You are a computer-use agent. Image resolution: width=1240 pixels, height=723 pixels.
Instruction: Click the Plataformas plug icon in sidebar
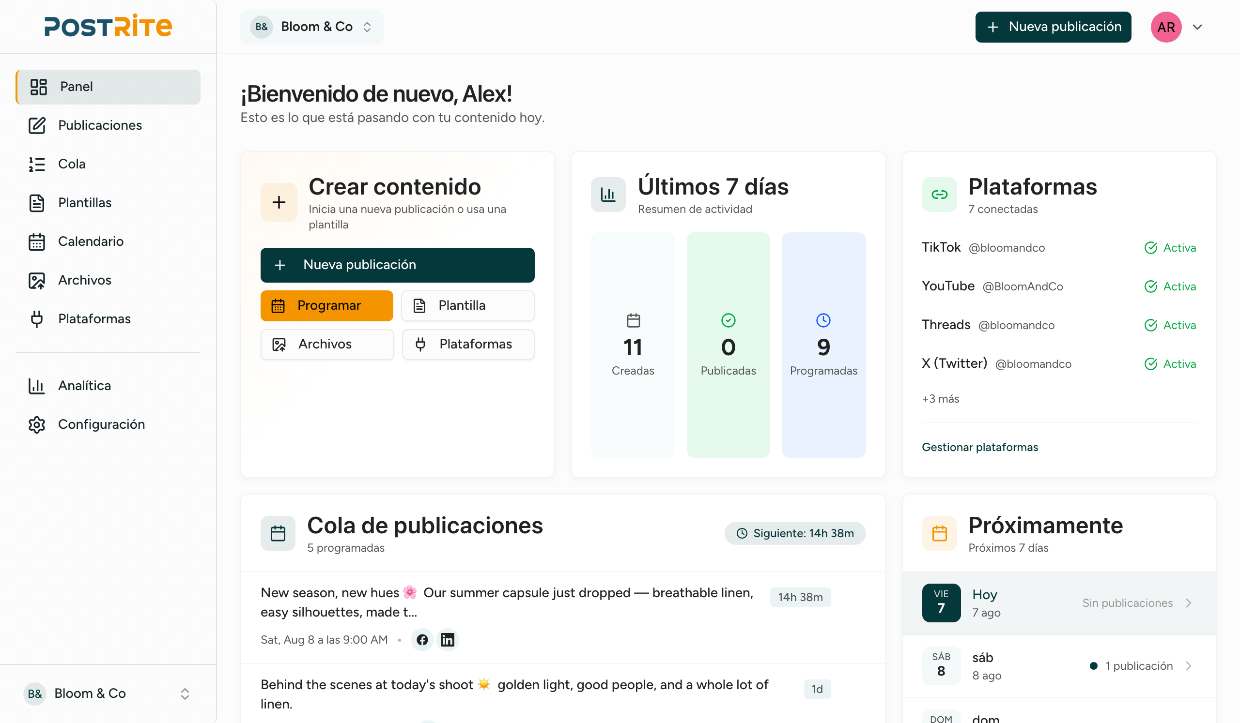[37, 319]
